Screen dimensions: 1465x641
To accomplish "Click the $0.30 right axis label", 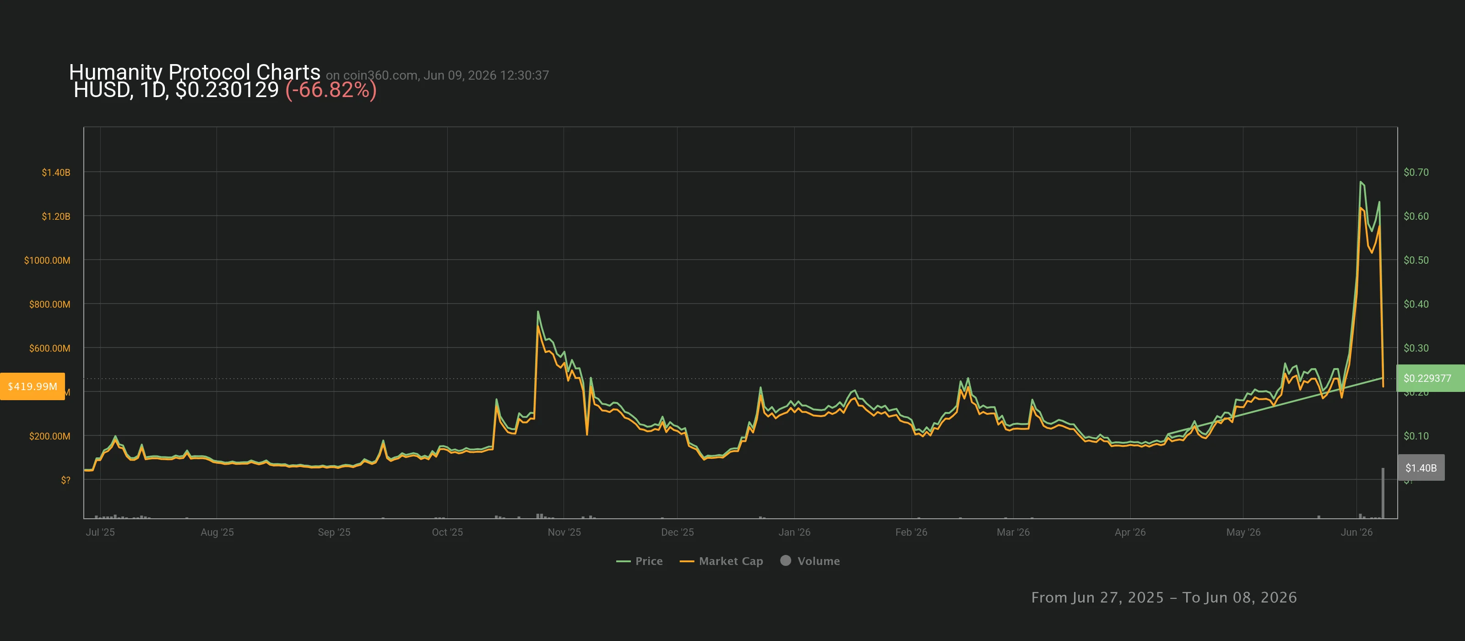I will [1416, 348].
